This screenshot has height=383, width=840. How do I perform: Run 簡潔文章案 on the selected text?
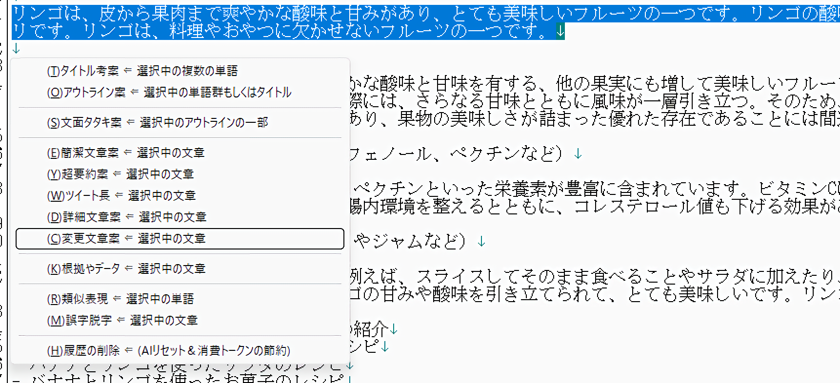(125, 153)
